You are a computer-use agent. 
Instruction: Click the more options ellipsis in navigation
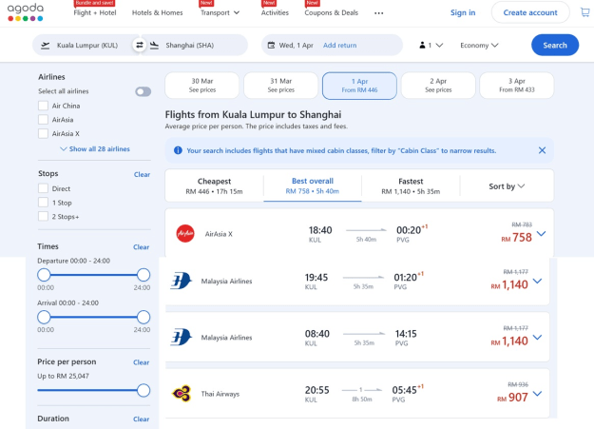(x=379, y=13)
